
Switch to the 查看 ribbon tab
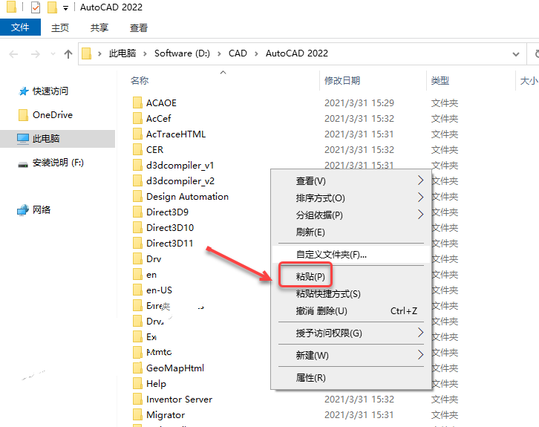(x=139, y=27)
